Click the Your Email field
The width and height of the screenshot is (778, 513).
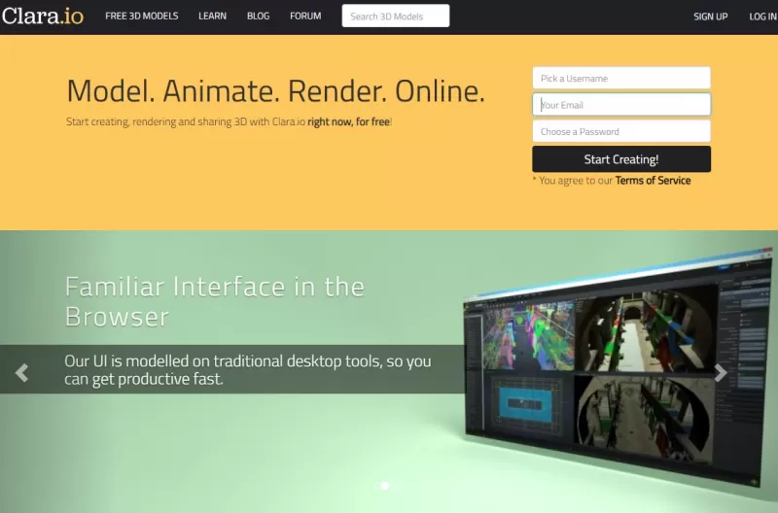(620, 105)
